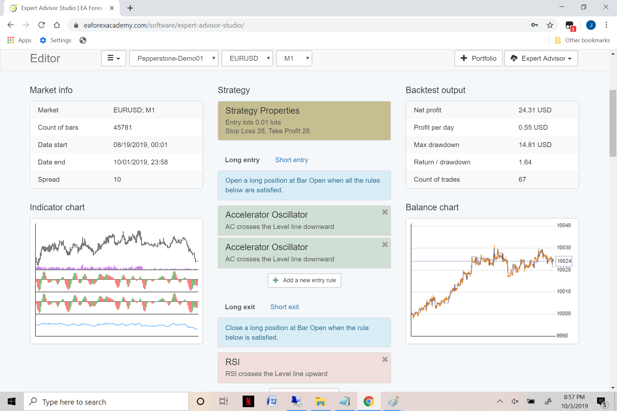Screen dimensions: 617x411
Task: View site security lock info
Action: [x=76, y=25]
